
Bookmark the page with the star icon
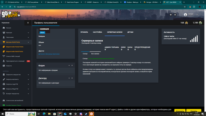(185, 7)
